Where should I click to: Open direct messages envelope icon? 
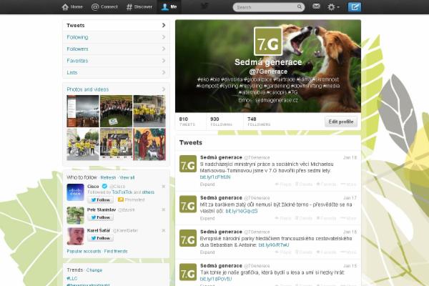[316, 7]
